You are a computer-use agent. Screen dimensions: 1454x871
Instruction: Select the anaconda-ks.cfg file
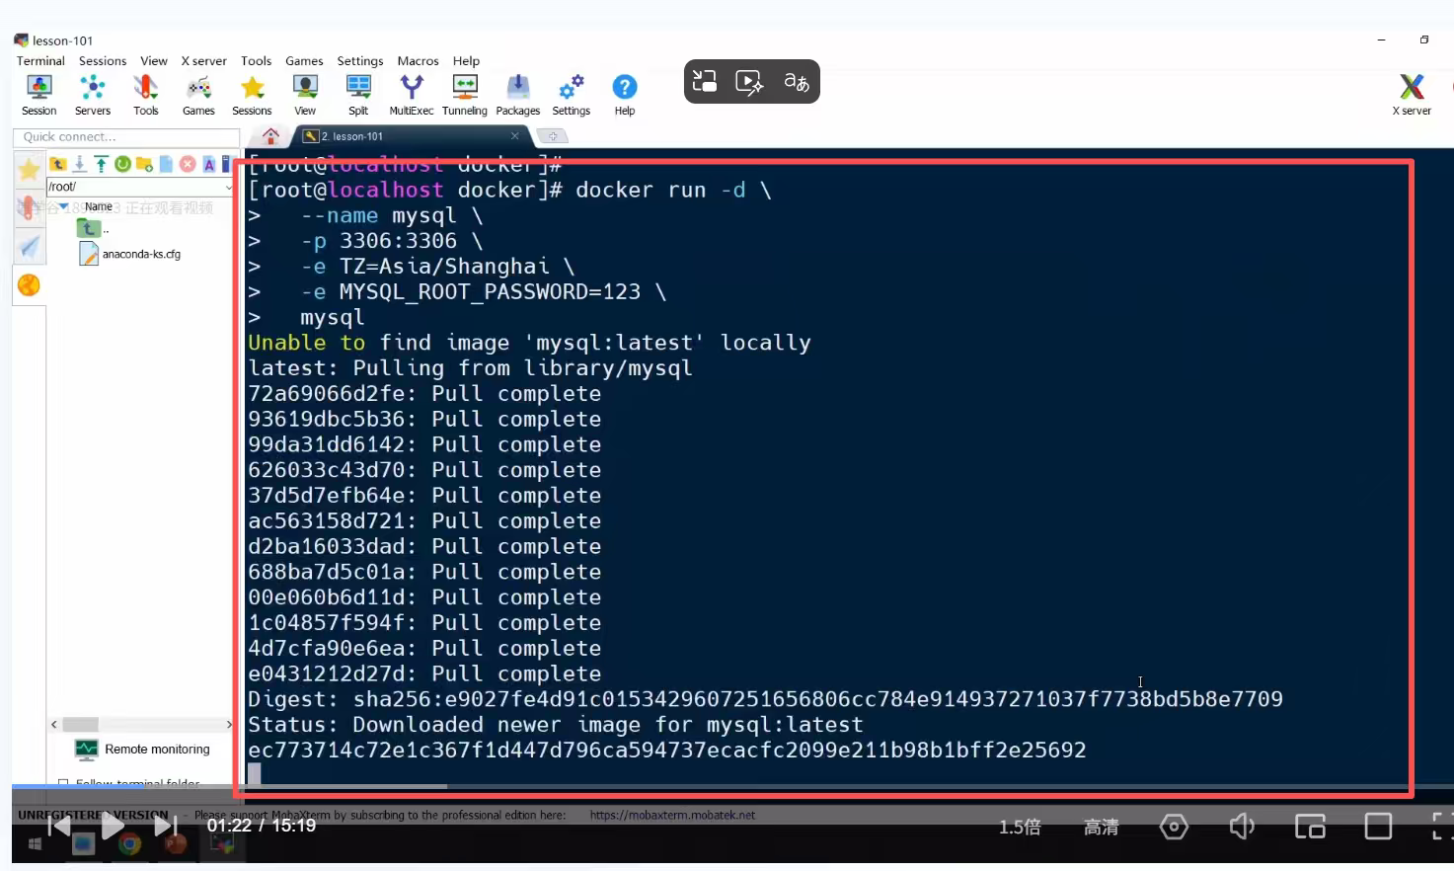[x=129, y=254]
